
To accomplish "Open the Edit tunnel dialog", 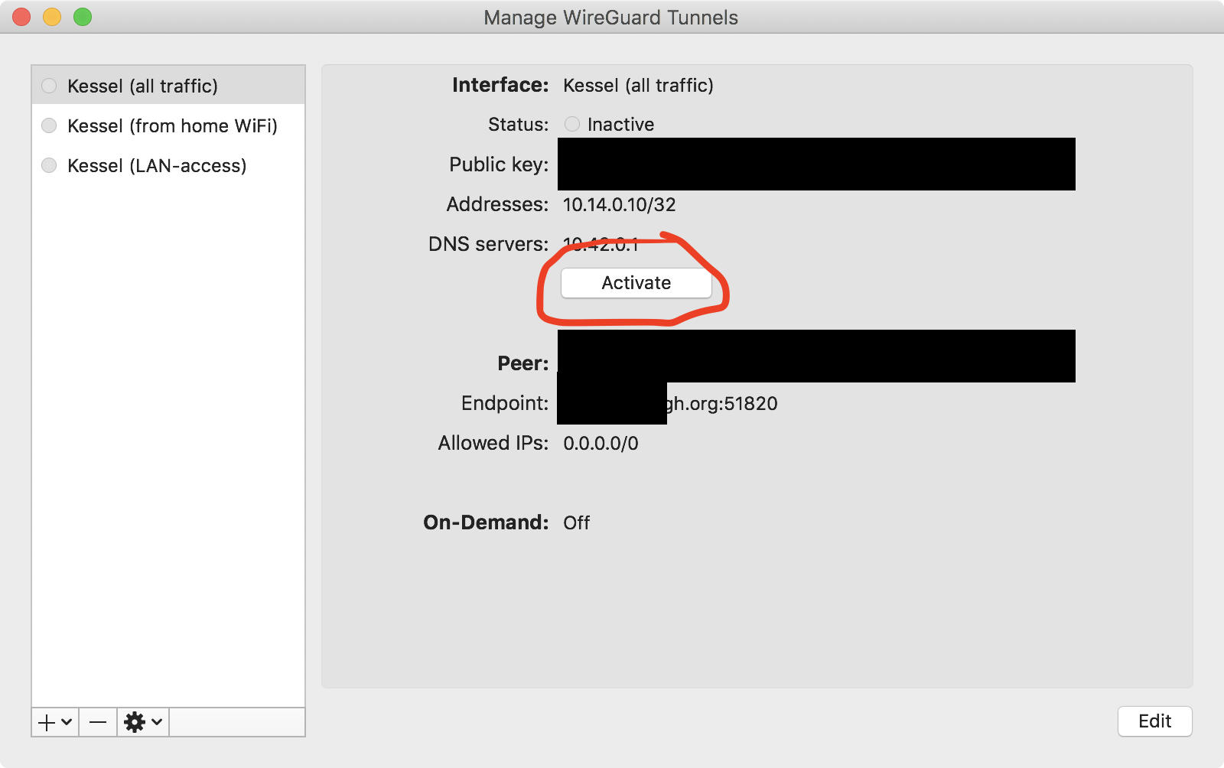I will (1154, 721).
